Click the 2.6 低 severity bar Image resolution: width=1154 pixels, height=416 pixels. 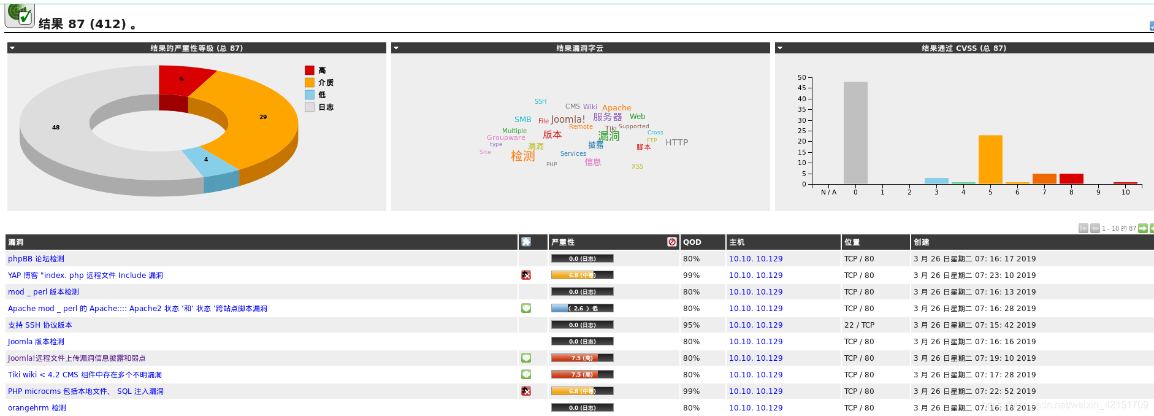582,309
